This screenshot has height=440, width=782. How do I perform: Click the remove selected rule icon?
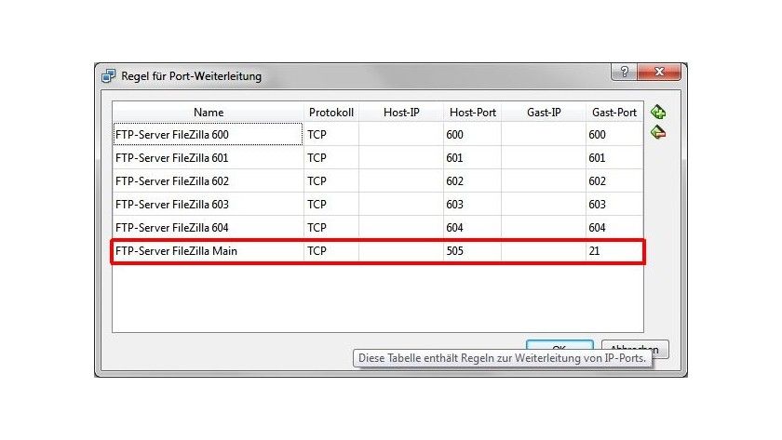pyautogui.click(x=658, y=132)
